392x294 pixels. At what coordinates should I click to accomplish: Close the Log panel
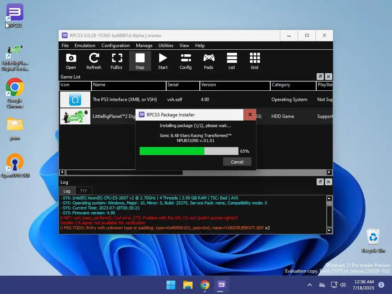tap(328, 182)
